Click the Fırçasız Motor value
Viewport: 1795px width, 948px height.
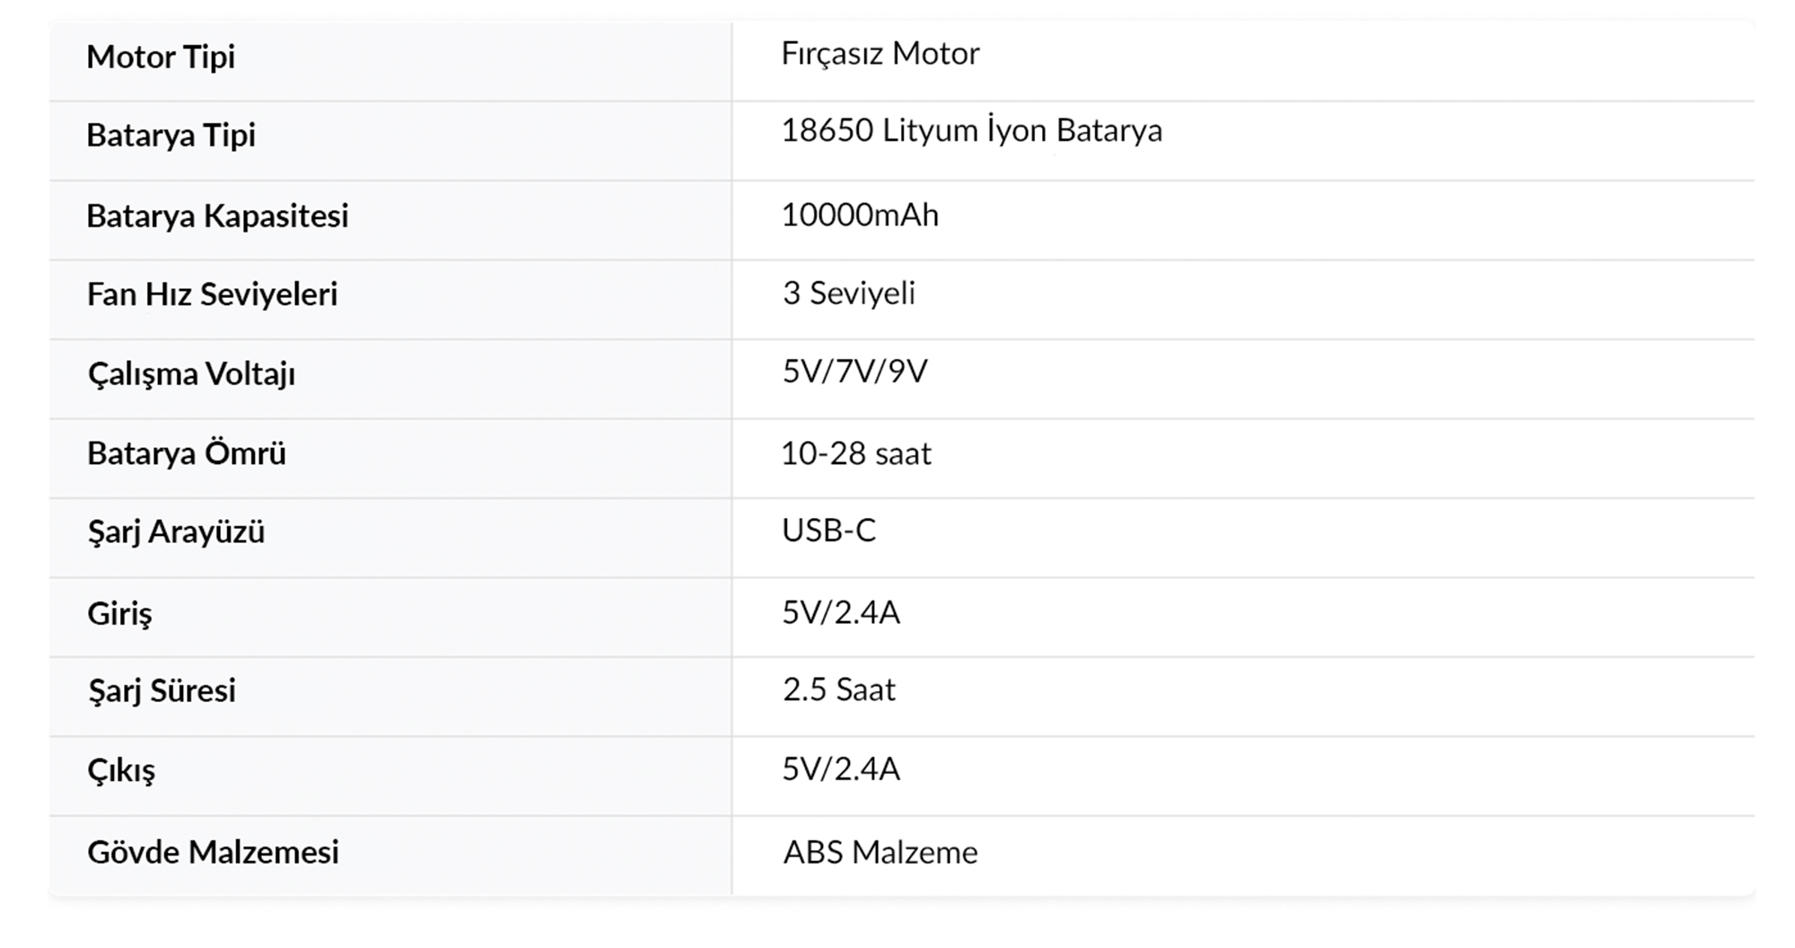click(880, 54)
